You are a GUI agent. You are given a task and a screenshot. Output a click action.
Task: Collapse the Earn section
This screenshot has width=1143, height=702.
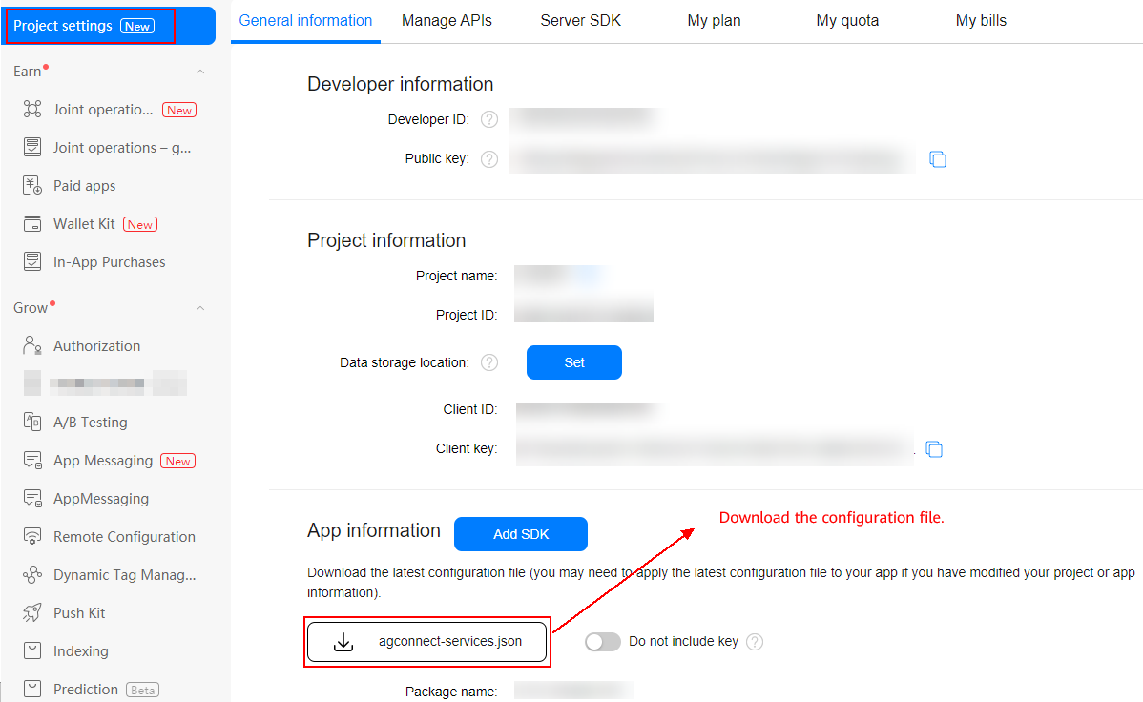(x=200, y=72)
